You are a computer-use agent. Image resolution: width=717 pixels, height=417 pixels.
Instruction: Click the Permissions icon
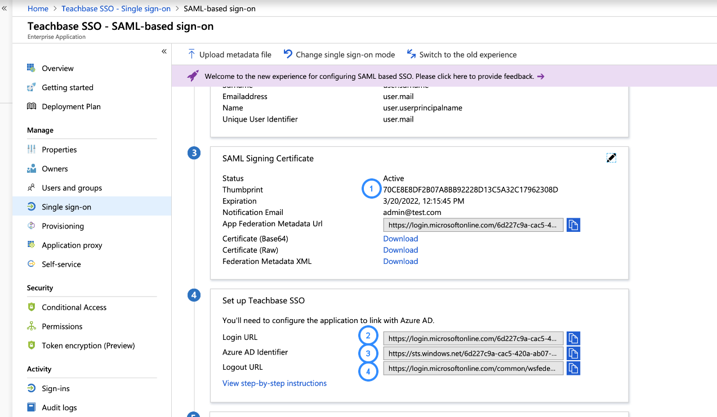coord(31,326)
